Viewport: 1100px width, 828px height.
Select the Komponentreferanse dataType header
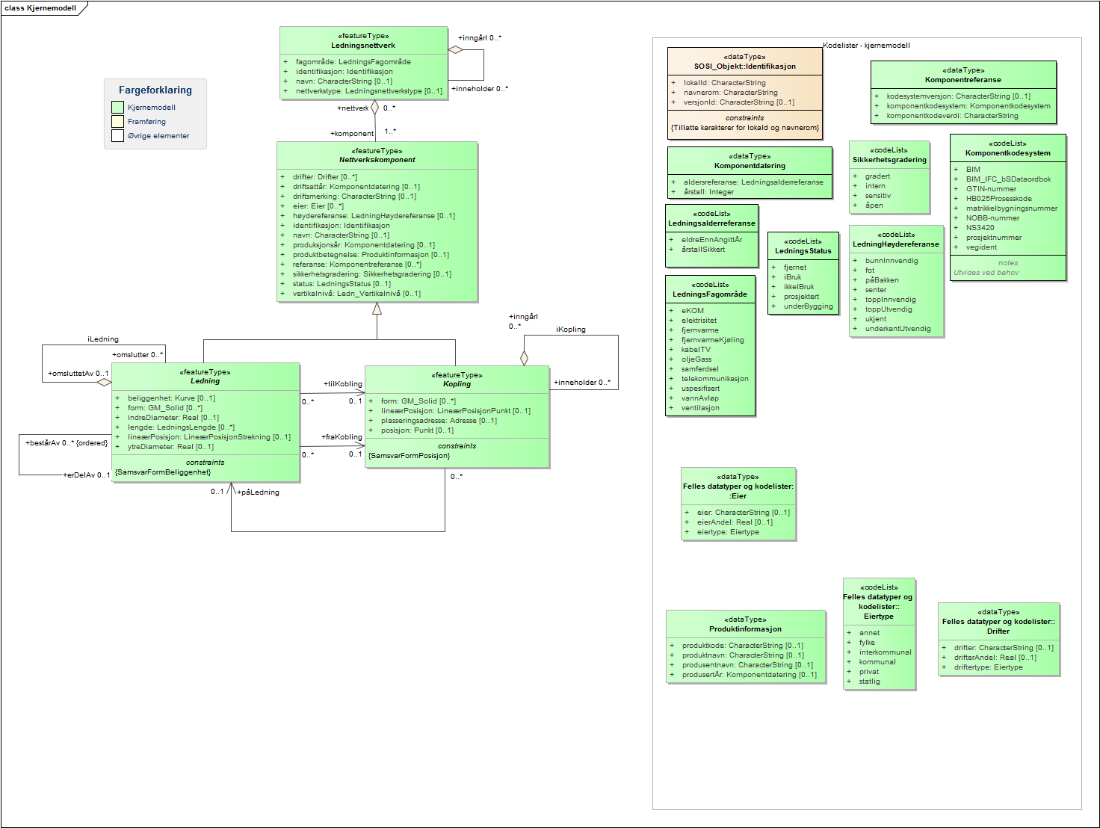tap(963, 75)
